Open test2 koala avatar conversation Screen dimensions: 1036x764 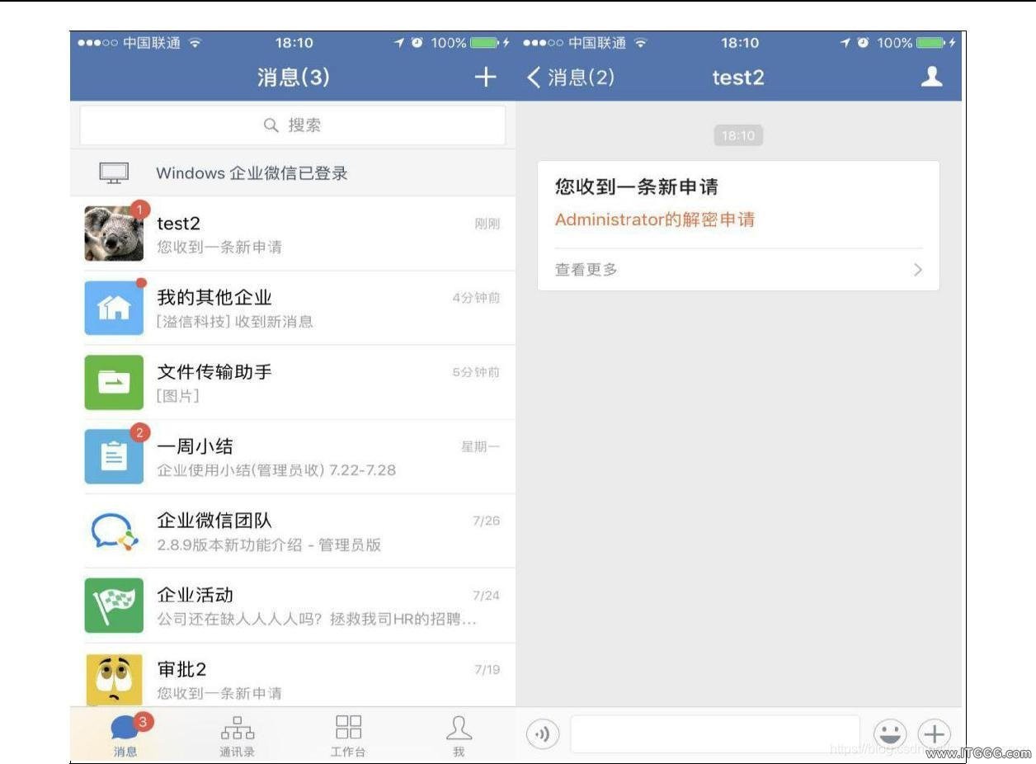[114, 233]
